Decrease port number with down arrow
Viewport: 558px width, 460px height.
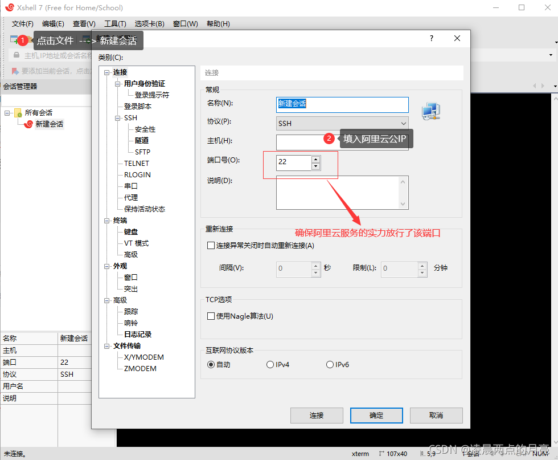point(316,166)
